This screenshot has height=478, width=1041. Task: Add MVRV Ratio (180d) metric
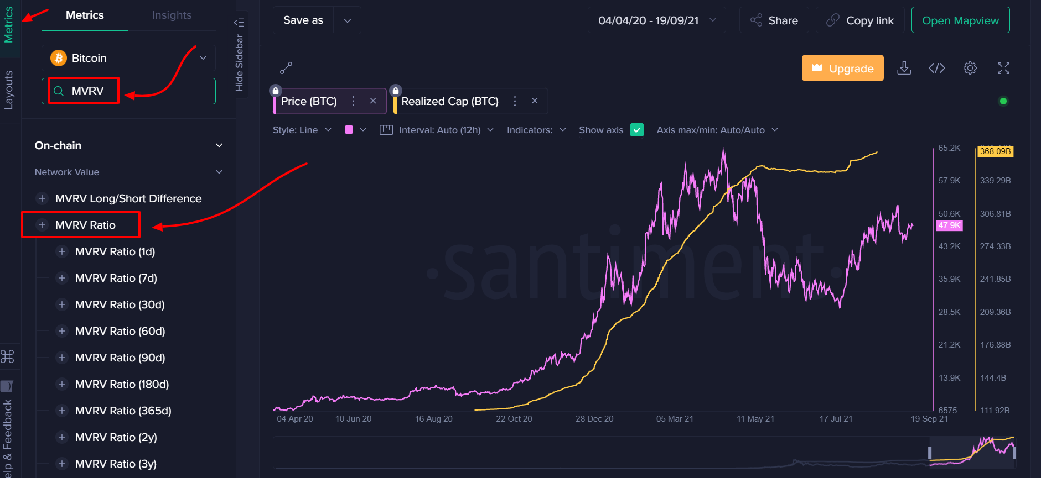(x=62, y=384)
